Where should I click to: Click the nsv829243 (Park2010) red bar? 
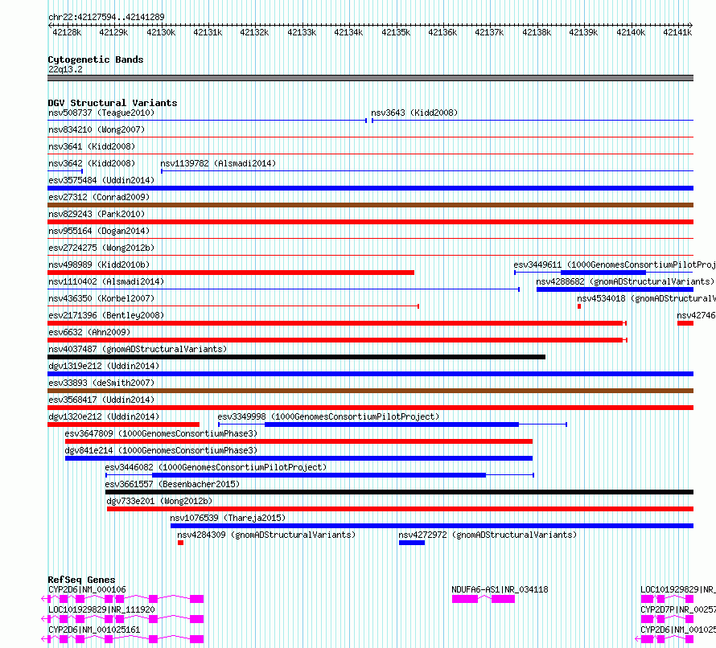370,222
